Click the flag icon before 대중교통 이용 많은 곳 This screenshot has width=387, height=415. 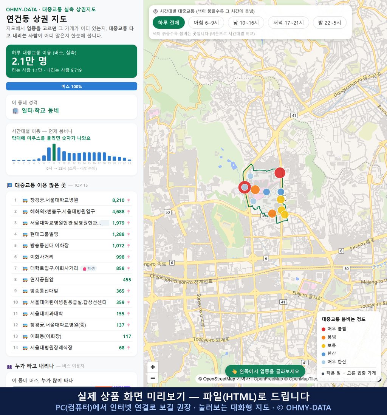pos(9,185)
